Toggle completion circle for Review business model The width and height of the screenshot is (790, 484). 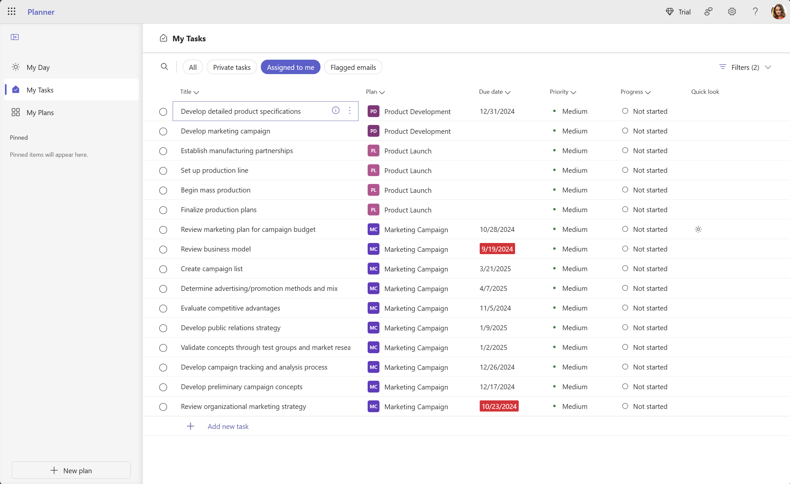(163, 249)
